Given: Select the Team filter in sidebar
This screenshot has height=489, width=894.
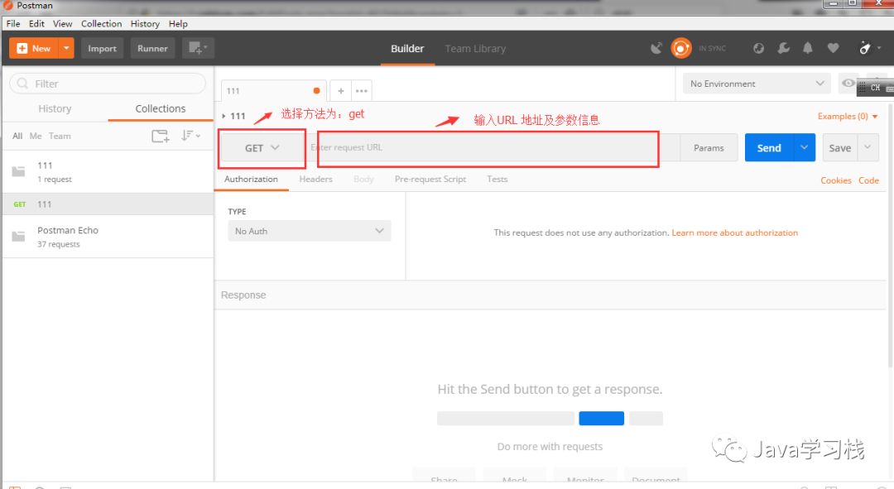Looking at the screenshot, I should point(60,136).
